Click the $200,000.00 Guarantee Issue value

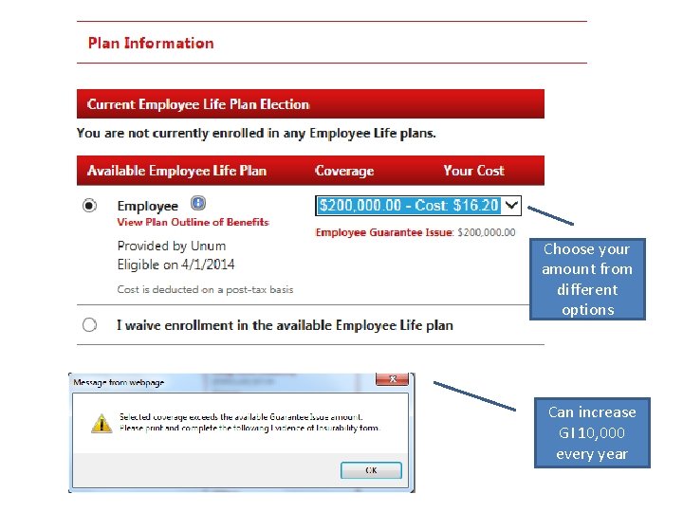pyautogui.click(x=486, y=232)
